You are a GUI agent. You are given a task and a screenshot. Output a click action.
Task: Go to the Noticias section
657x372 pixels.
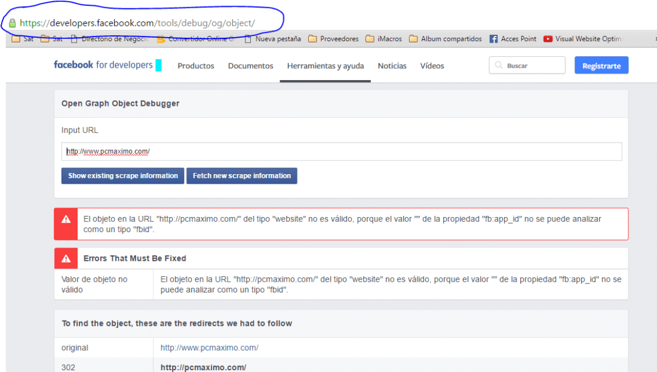[x=392, y=66]
